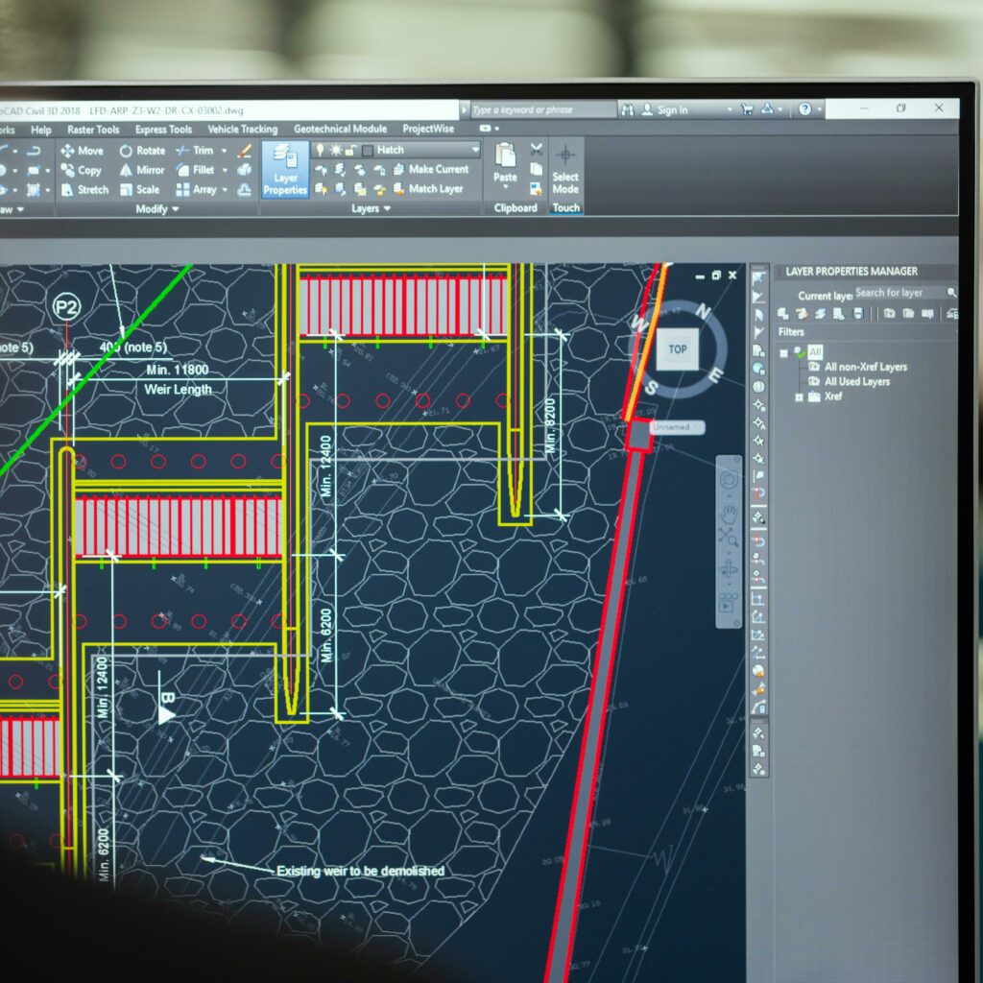Click the Paste clipboard button
This screenshot has width=983, height=983.
coord(505,163)
